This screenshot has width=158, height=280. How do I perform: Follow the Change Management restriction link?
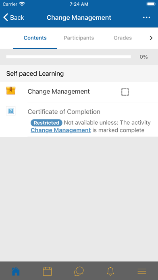pyautogui.click(x=60, y=130)
